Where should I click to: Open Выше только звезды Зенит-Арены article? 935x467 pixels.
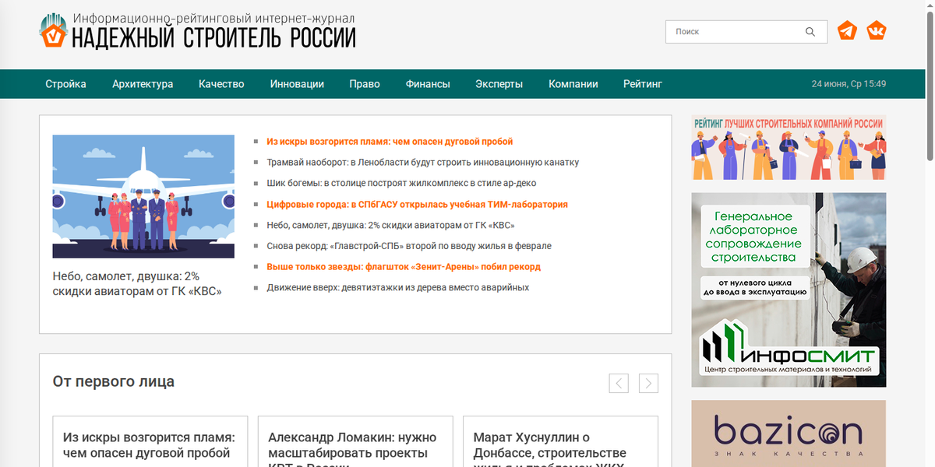pyautogui.click(x=404, y=267)
